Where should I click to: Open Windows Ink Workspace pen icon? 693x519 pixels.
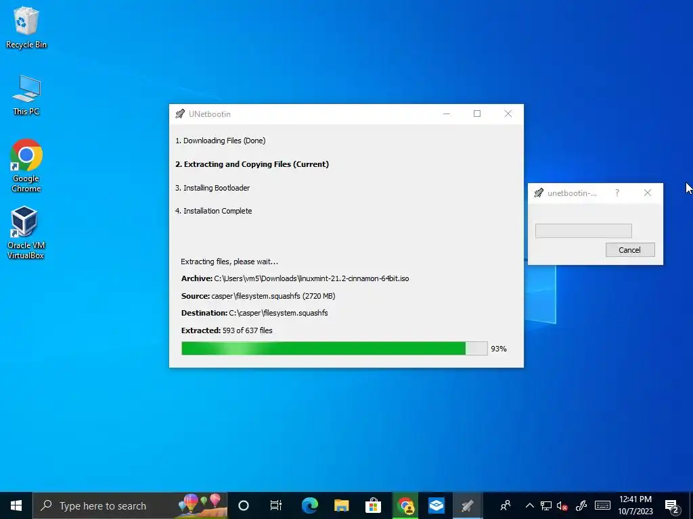(581, 505)
